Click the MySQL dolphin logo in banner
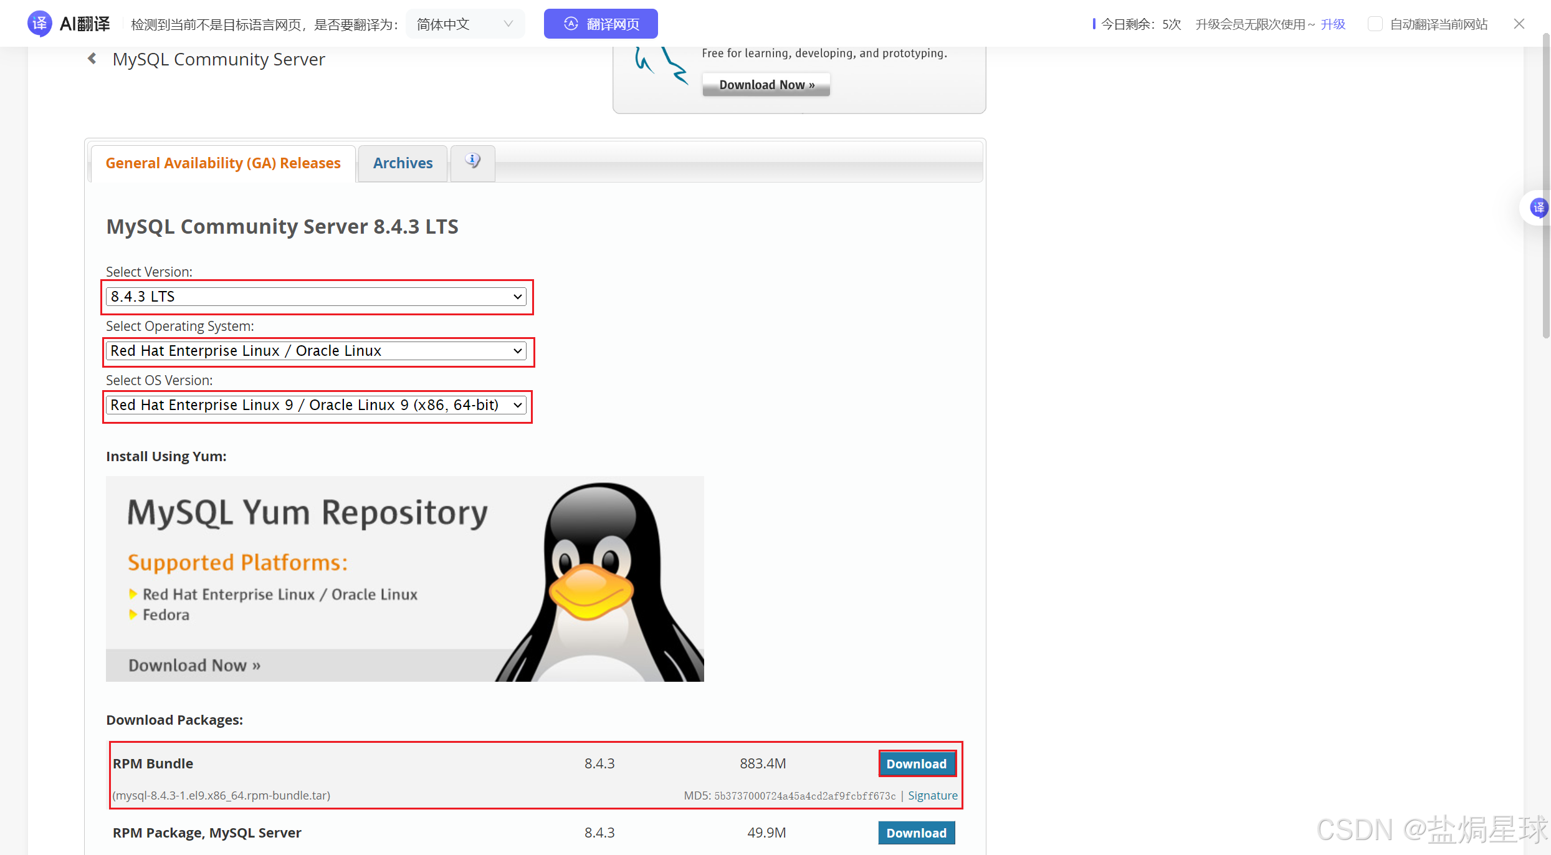The image size is (1551, 855). click(x=662, y=66)
